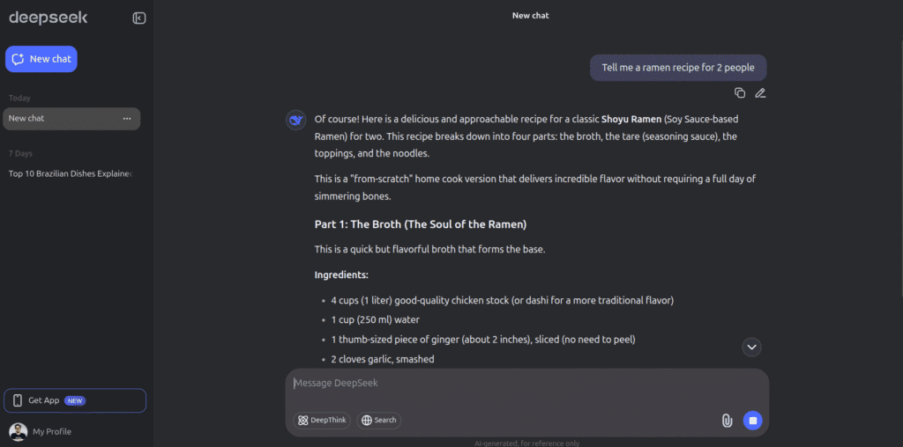Stop the response generation
Viewport: 903px width, 447px height.
[752, 421]
